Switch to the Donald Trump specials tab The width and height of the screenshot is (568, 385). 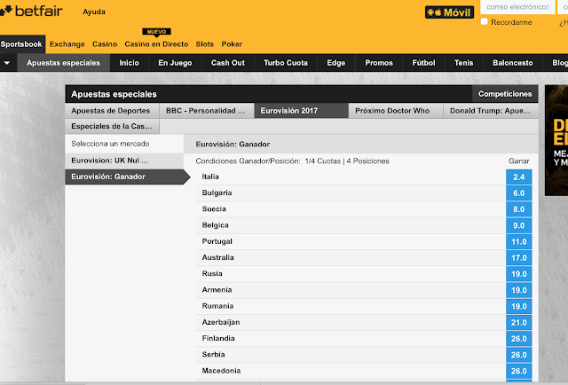pos(490,111)
